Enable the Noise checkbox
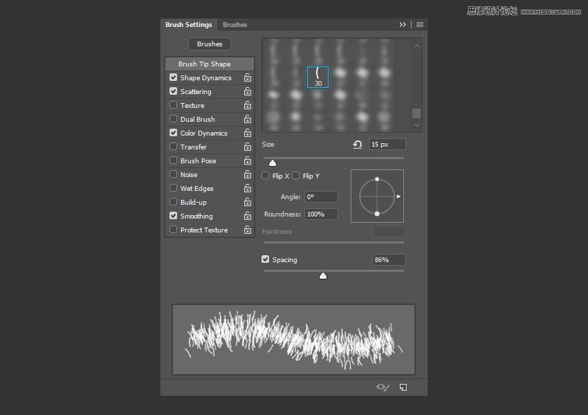The width and height of the screenshot is (588, 415). [173, 174]
